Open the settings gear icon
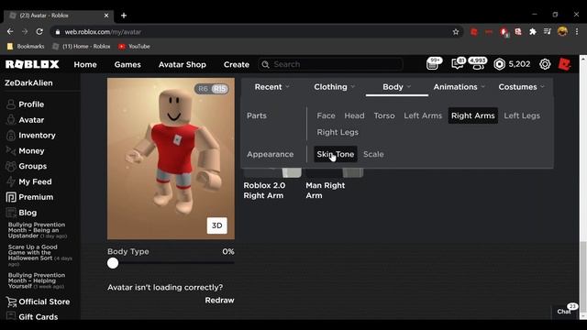587x330 pixels. pyautogui.click(x=545, y=64)
